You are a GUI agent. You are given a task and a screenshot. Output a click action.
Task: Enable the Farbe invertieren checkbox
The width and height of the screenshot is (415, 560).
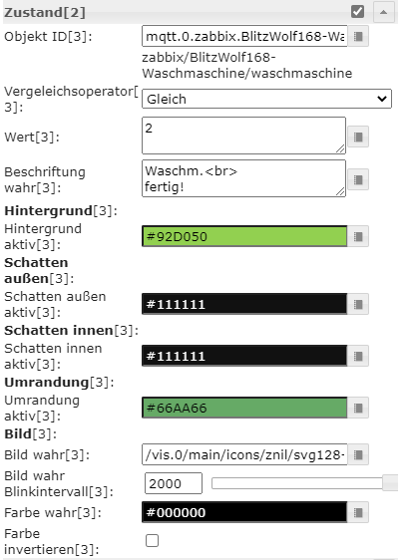[152, 540]
